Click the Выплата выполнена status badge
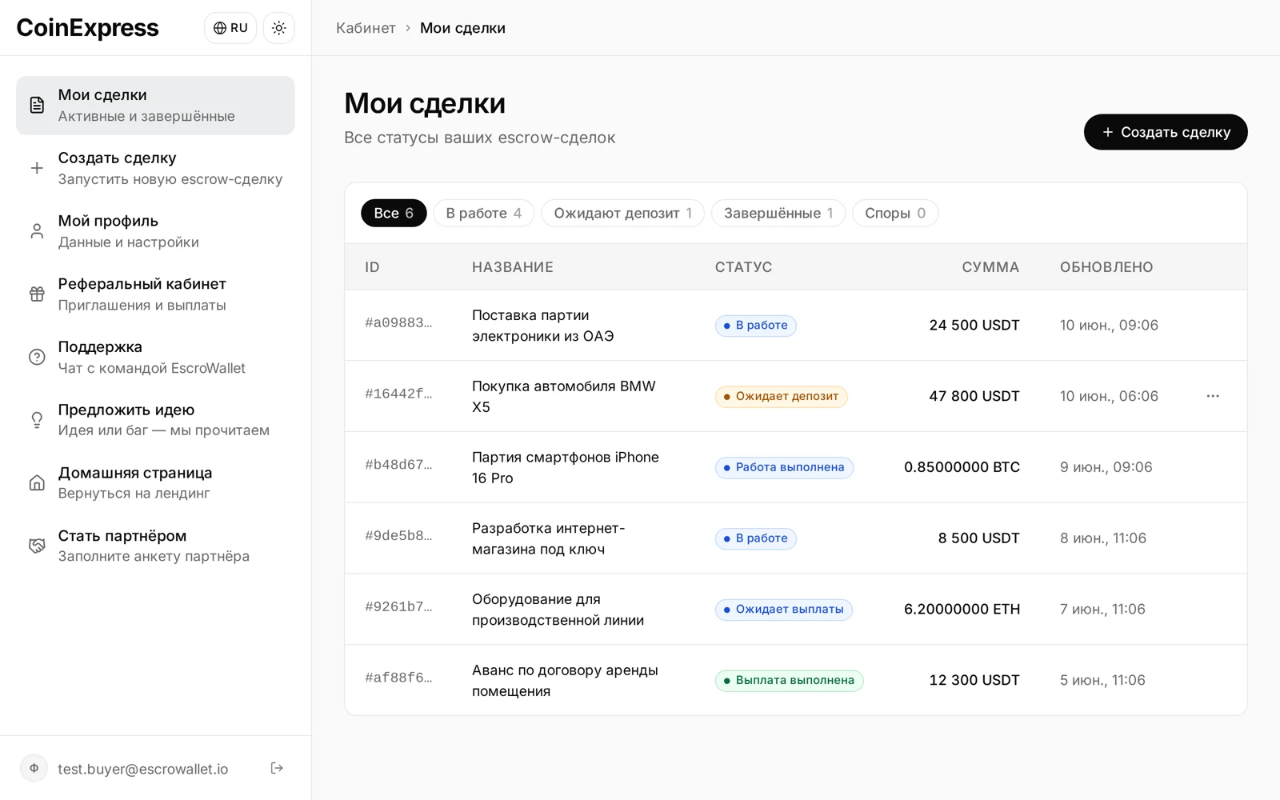This screenshot has width=1280, height=800. tap(789, 680)
